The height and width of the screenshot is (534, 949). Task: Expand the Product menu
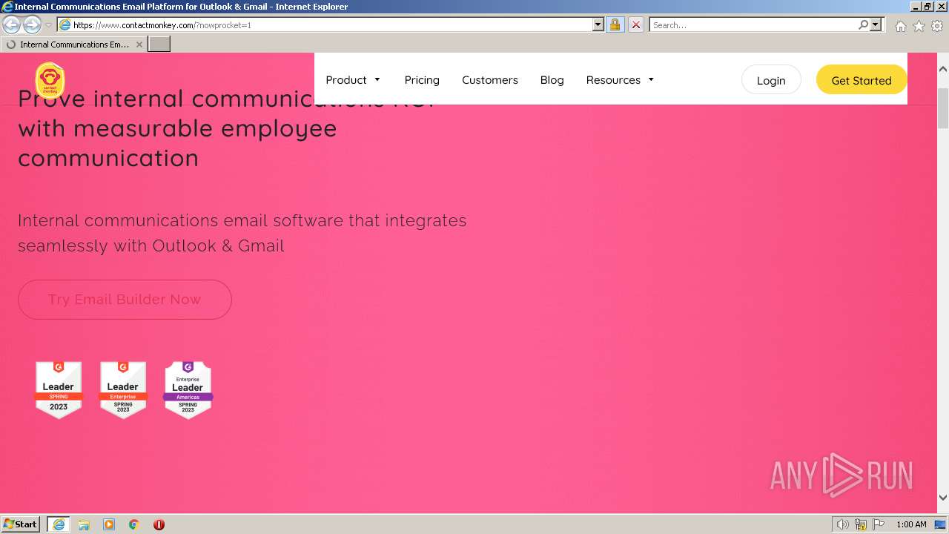click(x=353, y=80)
